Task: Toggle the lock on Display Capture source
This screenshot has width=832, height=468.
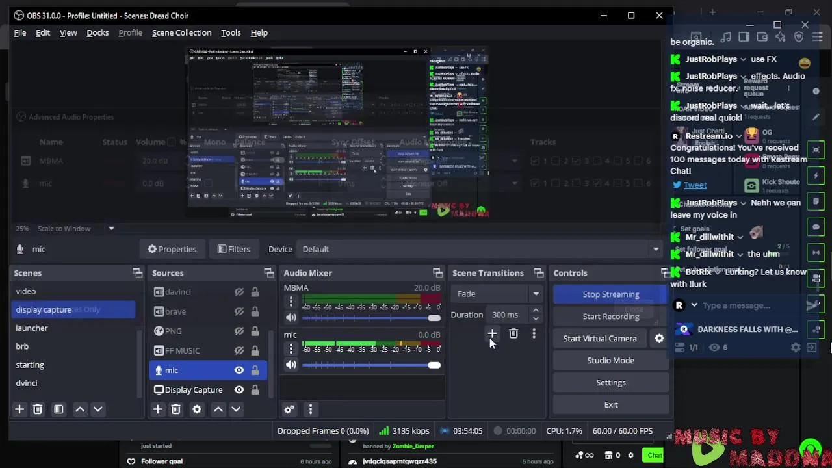Action: 255,389
